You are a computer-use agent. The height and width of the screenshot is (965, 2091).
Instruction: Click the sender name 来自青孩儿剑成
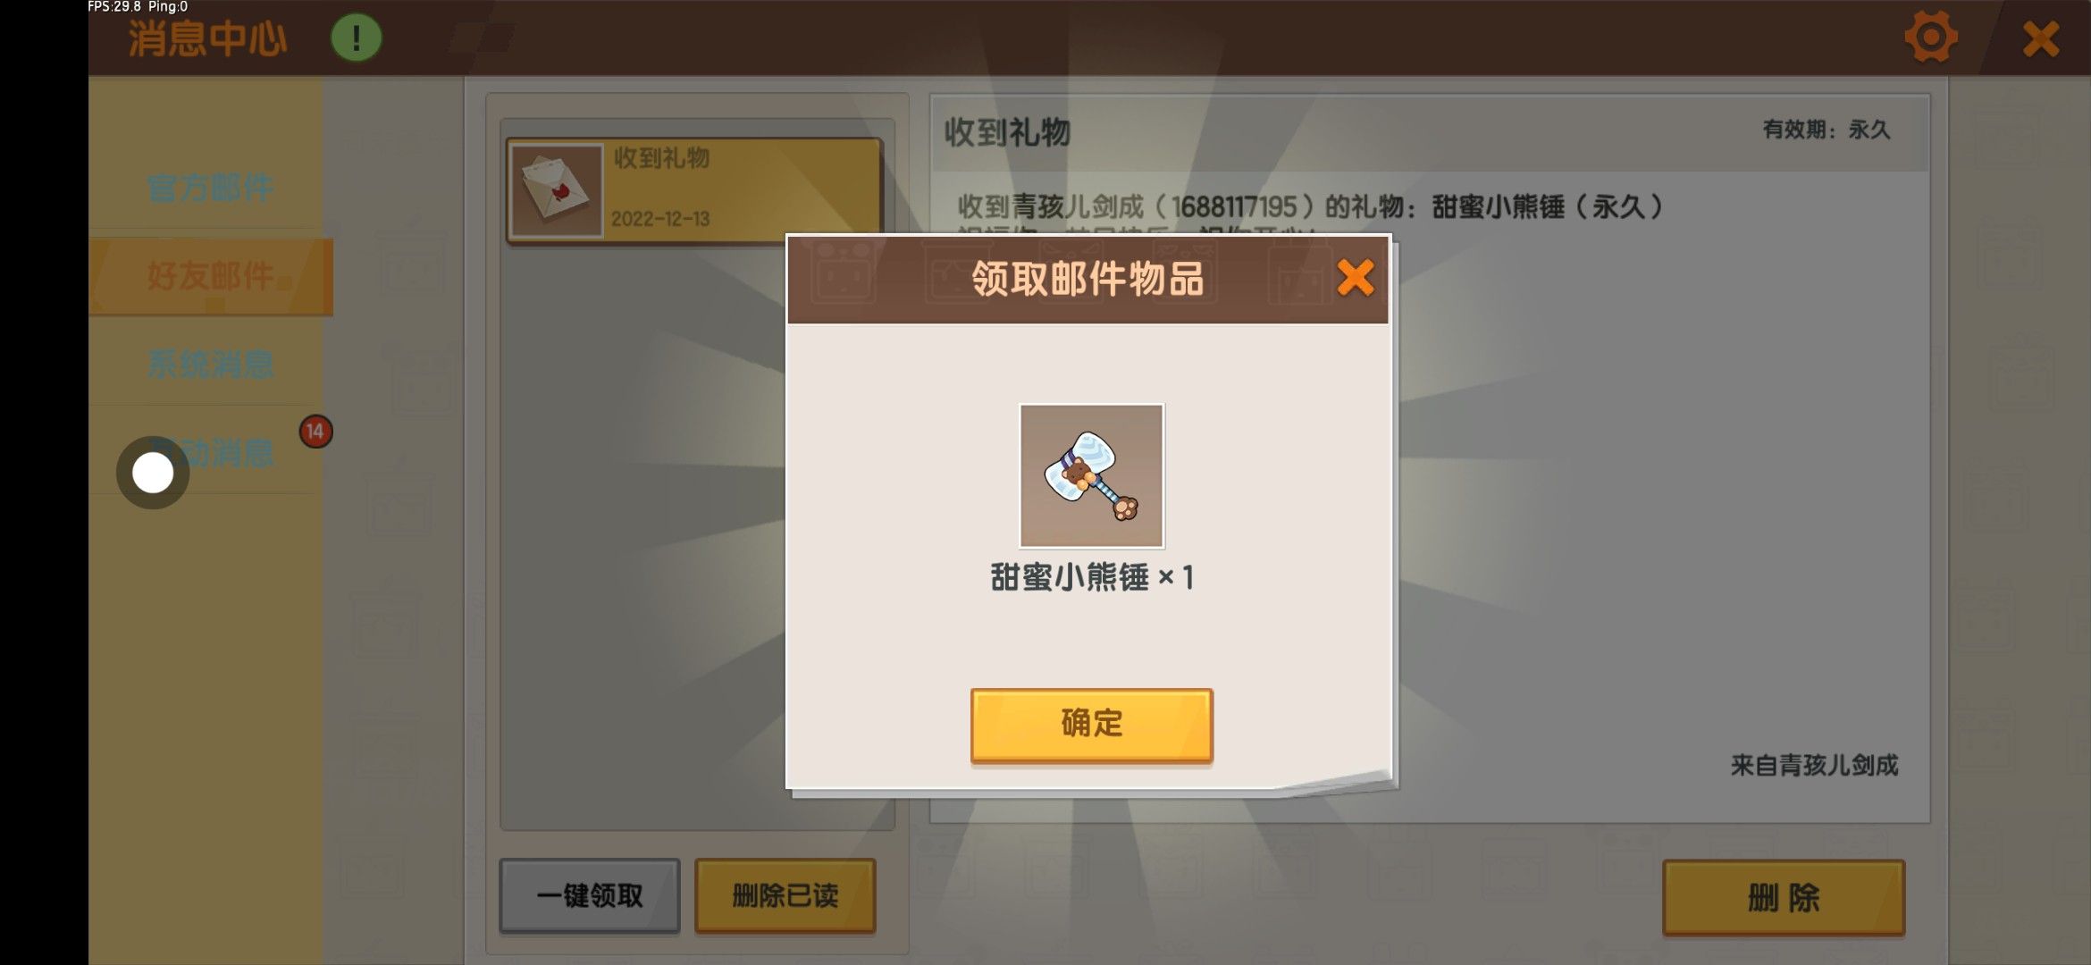point(1814,765)
